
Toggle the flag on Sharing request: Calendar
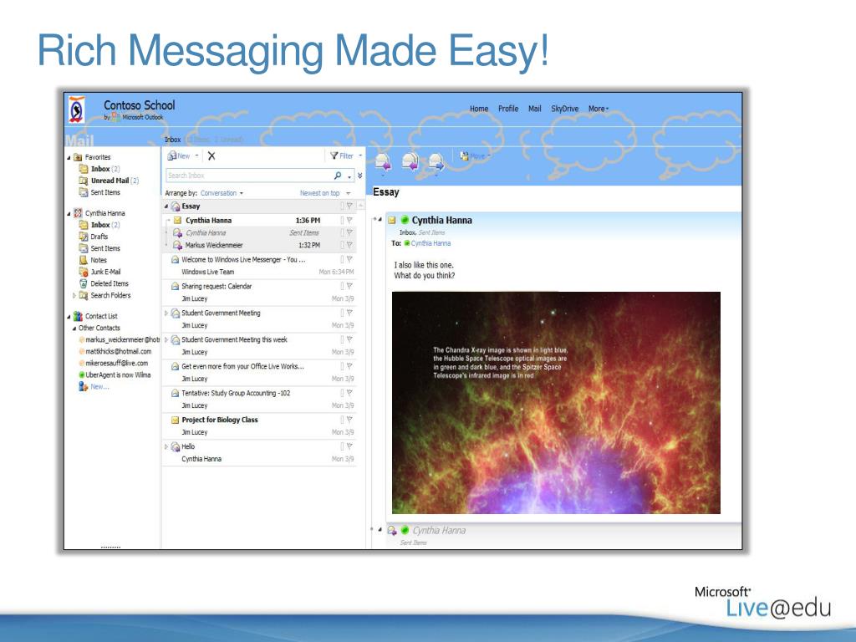pos(349,286)
